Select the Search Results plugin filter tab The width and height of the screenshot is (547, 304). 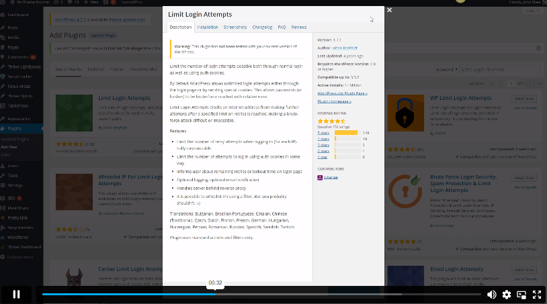click(x=68, y=69)
